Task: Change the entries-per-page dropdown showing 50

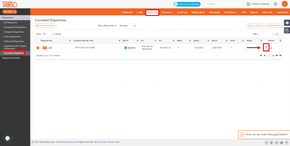Action: pyautogui.click(x=48, y=34)
